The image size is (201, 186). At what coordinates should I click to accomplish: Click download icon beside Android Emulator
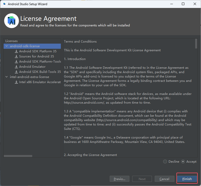[16, 67]
